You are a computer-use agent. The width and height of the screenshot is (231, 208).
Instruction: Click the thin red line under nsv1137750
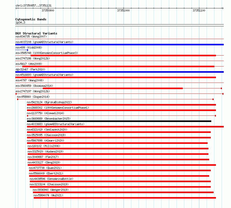(121, 116)
